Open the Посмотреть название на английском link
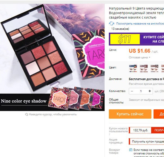Image resolution: width=164 pixels, height=157 pixels. click(140, 23)
